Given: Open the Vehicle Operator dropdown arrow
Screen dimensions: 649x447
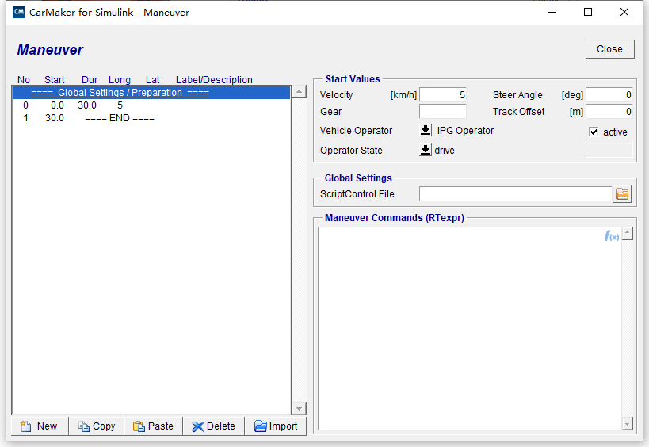Looking at the screenshot, I should coord(425,130).
